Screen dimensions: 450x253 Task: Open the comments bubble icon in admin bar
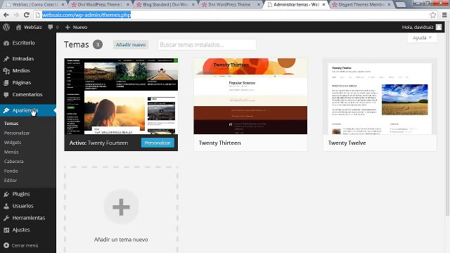pyautogui.click(x=50, y=27)
